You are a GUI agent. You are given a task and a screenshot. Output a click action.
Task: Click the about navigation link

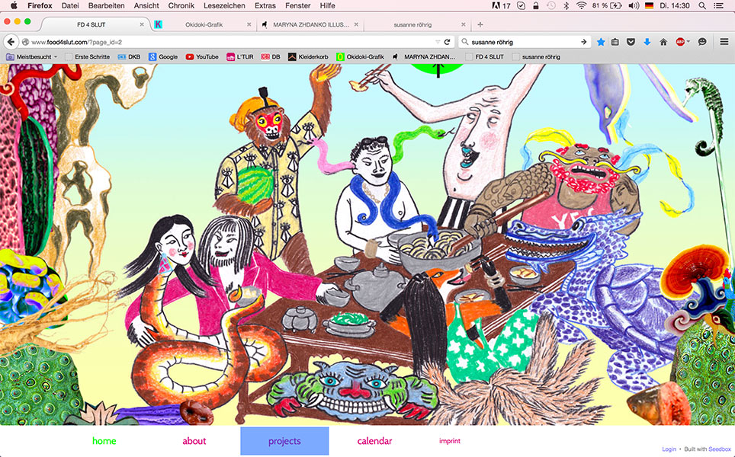(x=194, y=441)
